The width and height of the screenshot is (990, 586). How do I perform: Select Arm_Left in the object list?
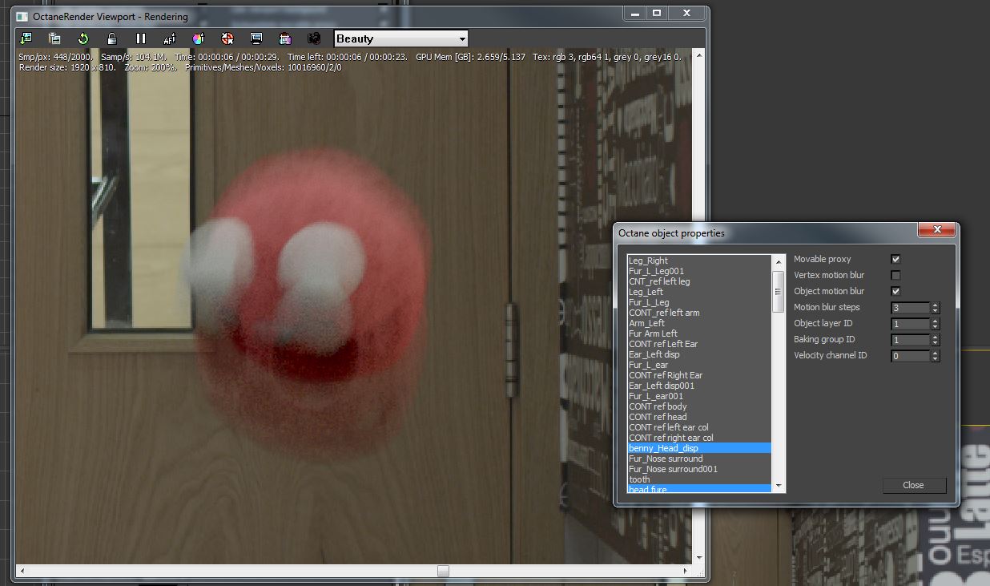tap(699, 323)
